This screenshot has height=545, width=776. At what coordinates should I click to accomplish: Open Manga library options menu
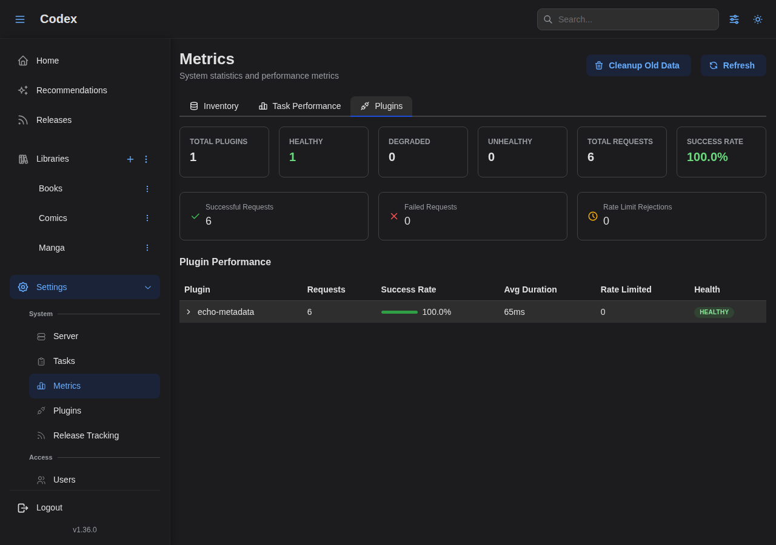coord(147,248)
